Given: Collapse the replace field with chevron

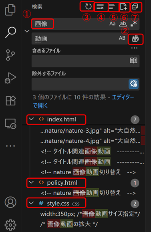Looking at the screenshot, I should 27,31.
